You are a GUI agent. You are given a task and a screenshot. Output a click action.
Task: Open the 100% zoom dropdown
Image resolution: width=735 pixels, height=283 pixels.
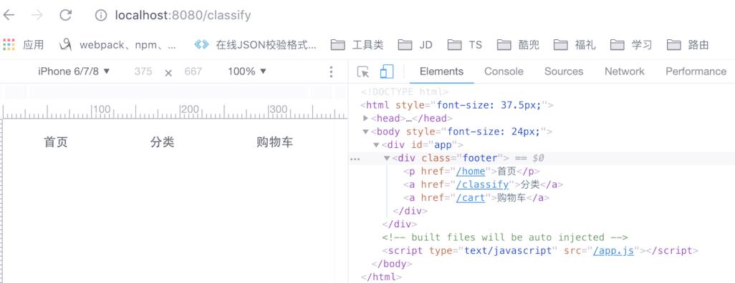coord(247,71)
